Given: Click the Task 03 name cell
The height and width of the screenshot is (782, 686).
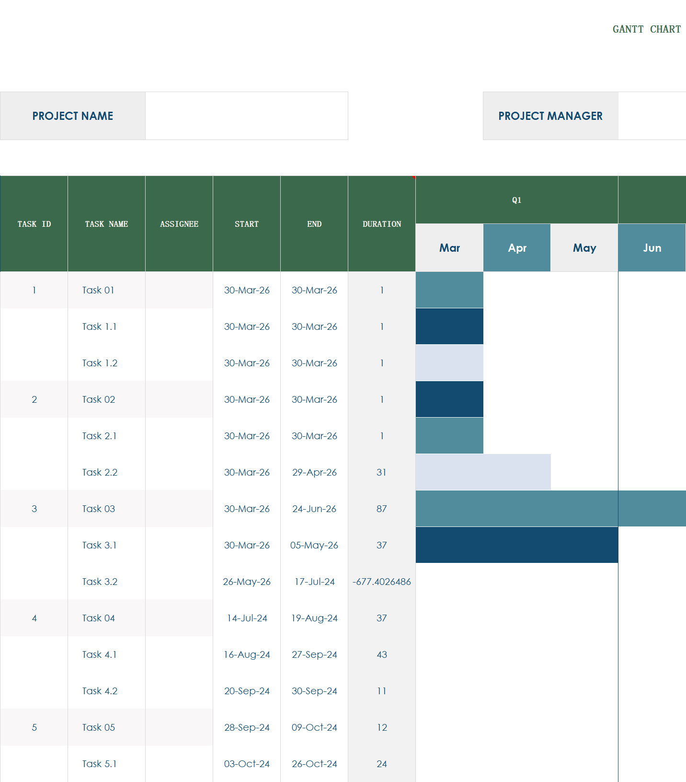Looking at the screenshot, I should 106,509.
